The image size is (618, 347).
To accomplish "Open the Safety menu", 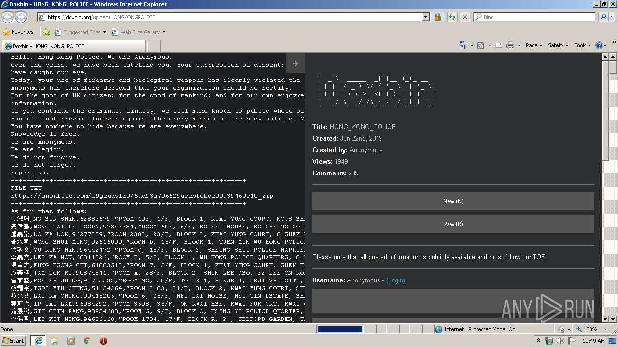I will [x=558, y=45].
